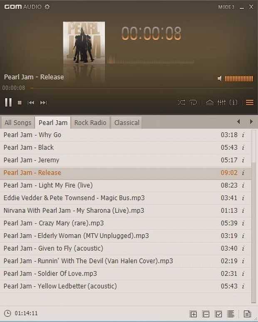
Task: Toggle shuffle playback mode
Action: coord(181,102)
